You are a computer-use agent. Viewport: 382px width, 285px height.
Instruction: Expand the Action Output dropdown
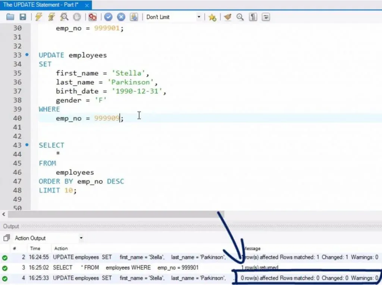click(81, 238)
